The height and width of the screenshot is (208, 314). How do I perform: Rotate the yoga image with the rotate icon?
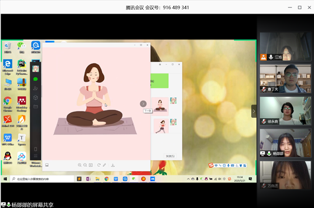pos(99,165)
